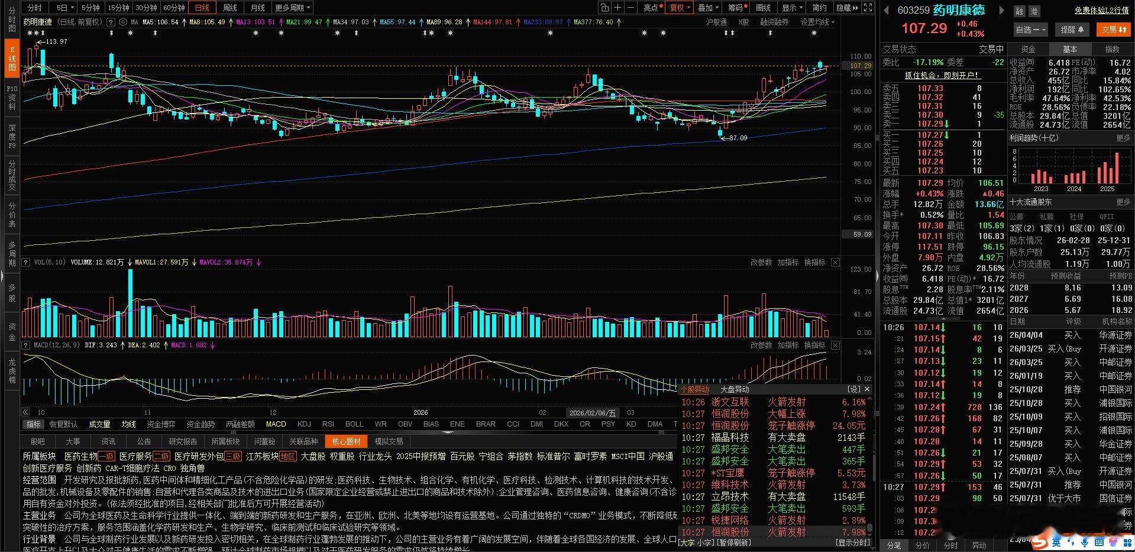Viewport: 1135px width, 552px height.
Task: Select BOLL indicator tab
Action: [x=354, y=424]
